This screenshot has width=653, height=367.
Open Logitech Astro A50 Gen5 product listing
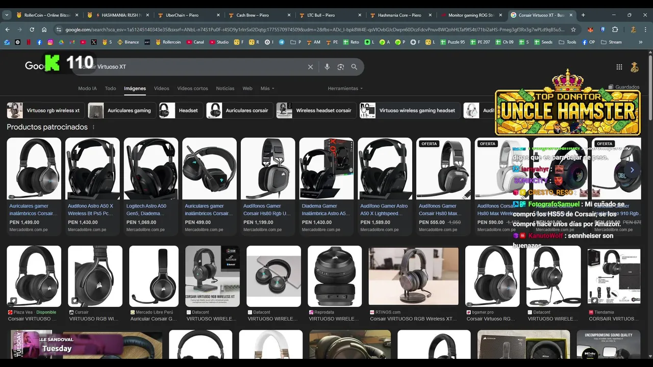coord(151,186)
